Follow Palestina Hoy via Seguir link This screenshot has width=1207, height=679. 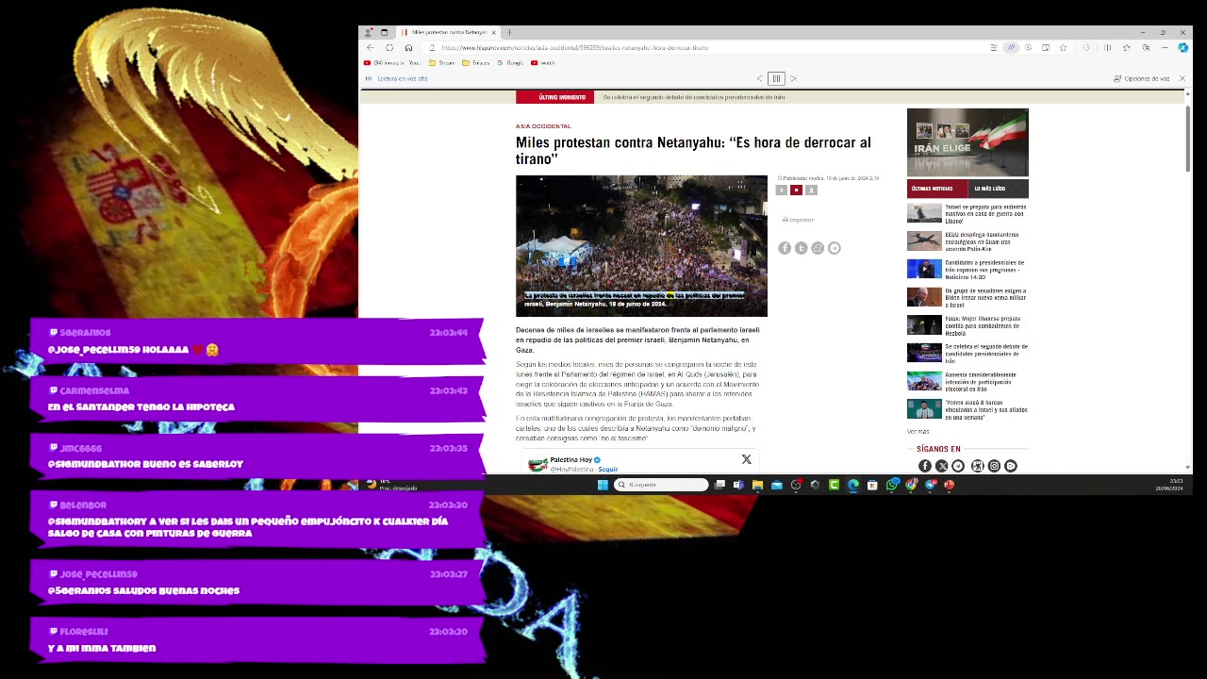pyautogui.click(x=608, y=469)
